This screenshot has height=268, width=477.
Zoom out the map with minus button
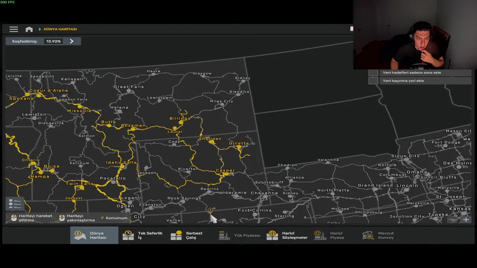[x=452, y=220]
